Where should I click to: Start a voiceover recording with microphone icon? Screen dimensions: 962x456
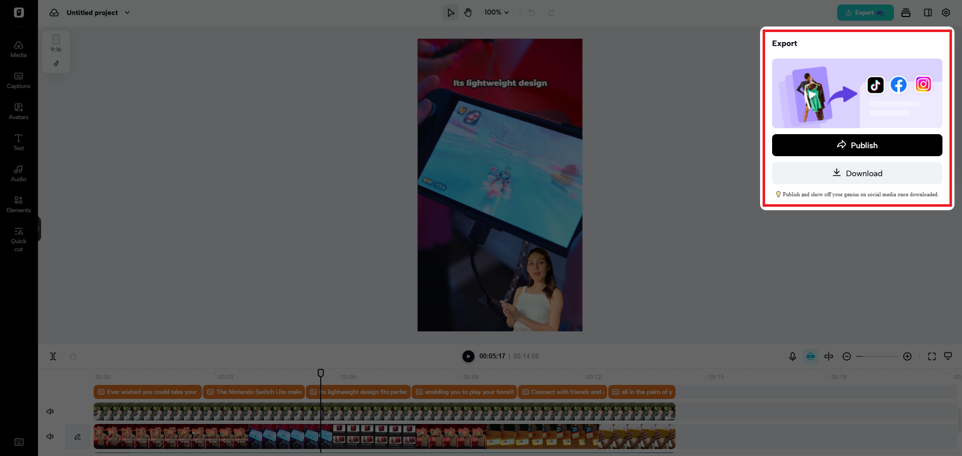tap(792, 356)
